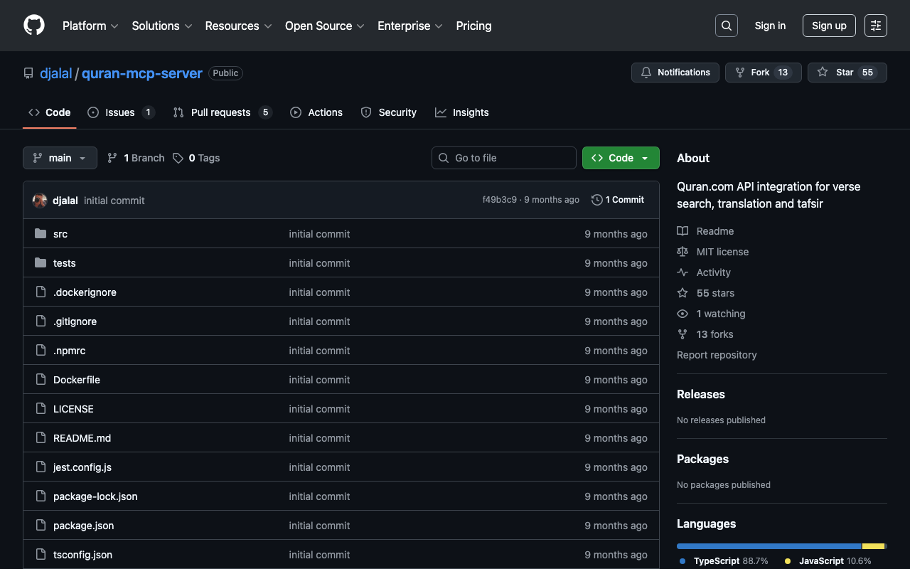Click the TypeScript segment of language bar
Image resolution: width=910 pixels, height=569 pixels.
tap(769, 546)
